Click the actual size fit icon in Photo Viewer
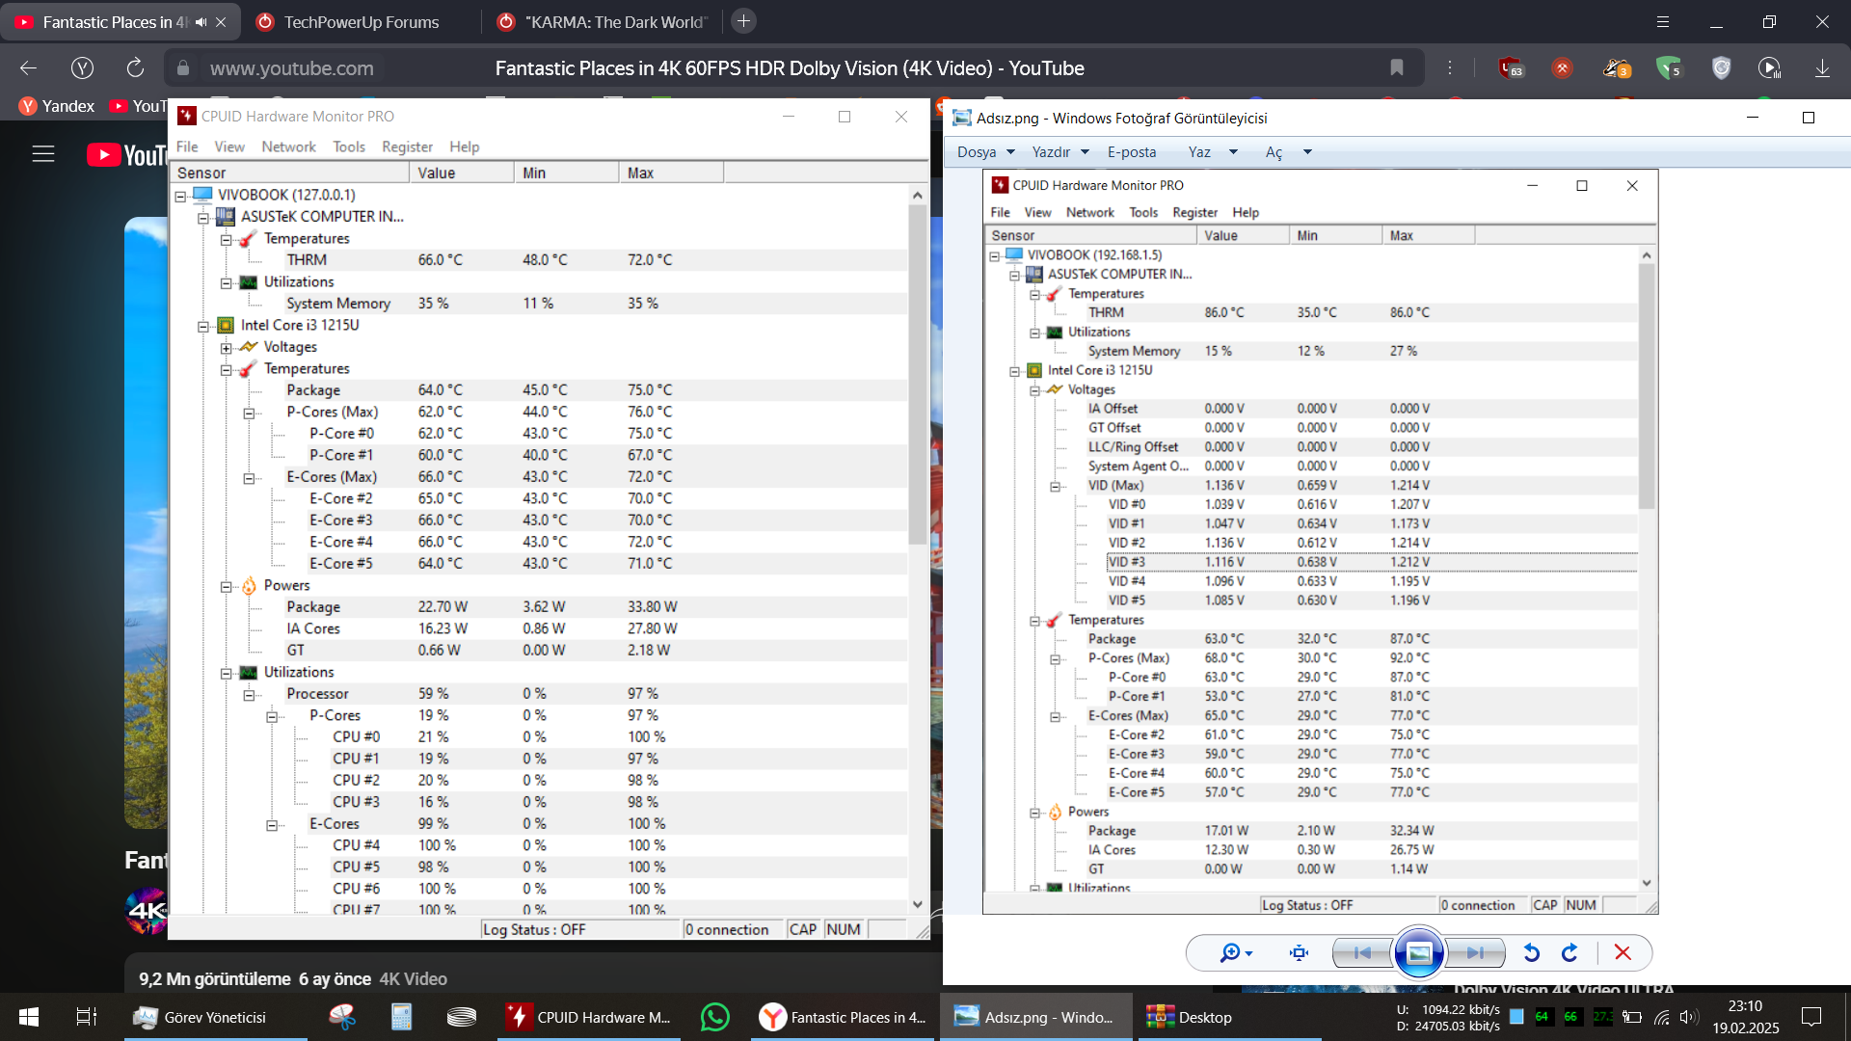This screenshot has width=1851, height=1041. coord(1299,953)
